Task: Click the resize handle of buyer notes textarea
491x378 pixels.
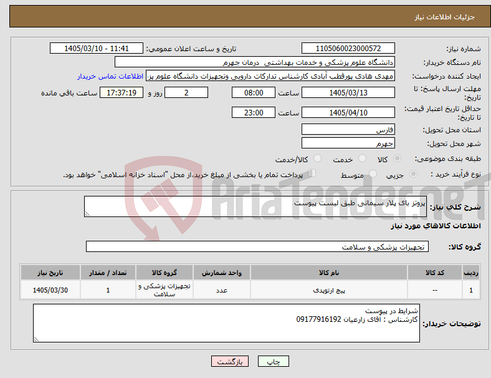Action: [x=36, y=339]
